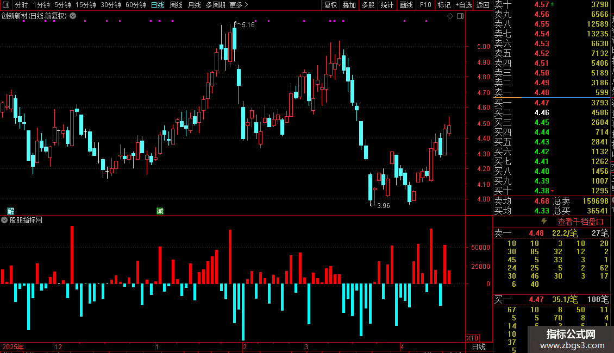
Task: Activate the 画线 drawing tool
Action: 406,5
